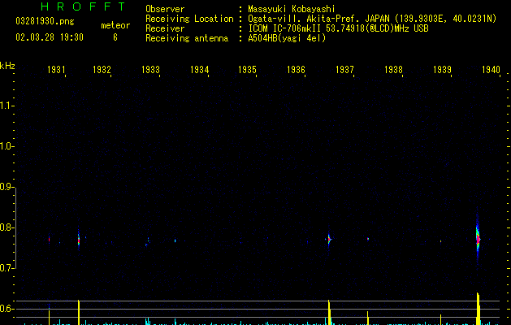This screenshot has height=325, width=511.
Task: Click the 'Receiver' label
Action: coord(165,28)
